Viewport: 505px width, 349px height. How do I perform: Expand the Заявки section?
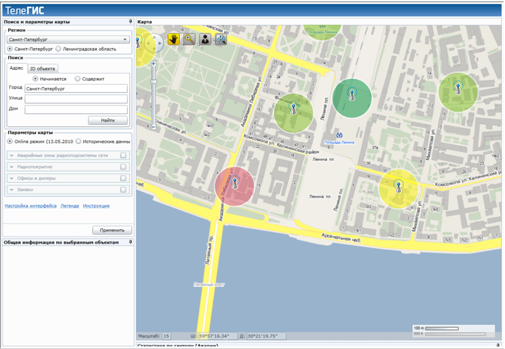pos(11,189)
